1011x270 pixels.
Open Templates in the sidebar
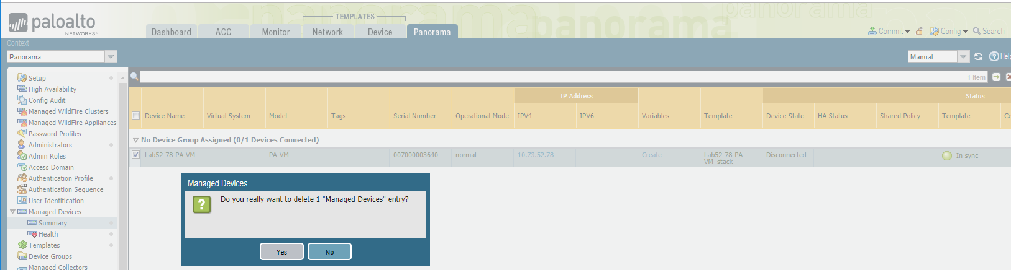point(44,245)
